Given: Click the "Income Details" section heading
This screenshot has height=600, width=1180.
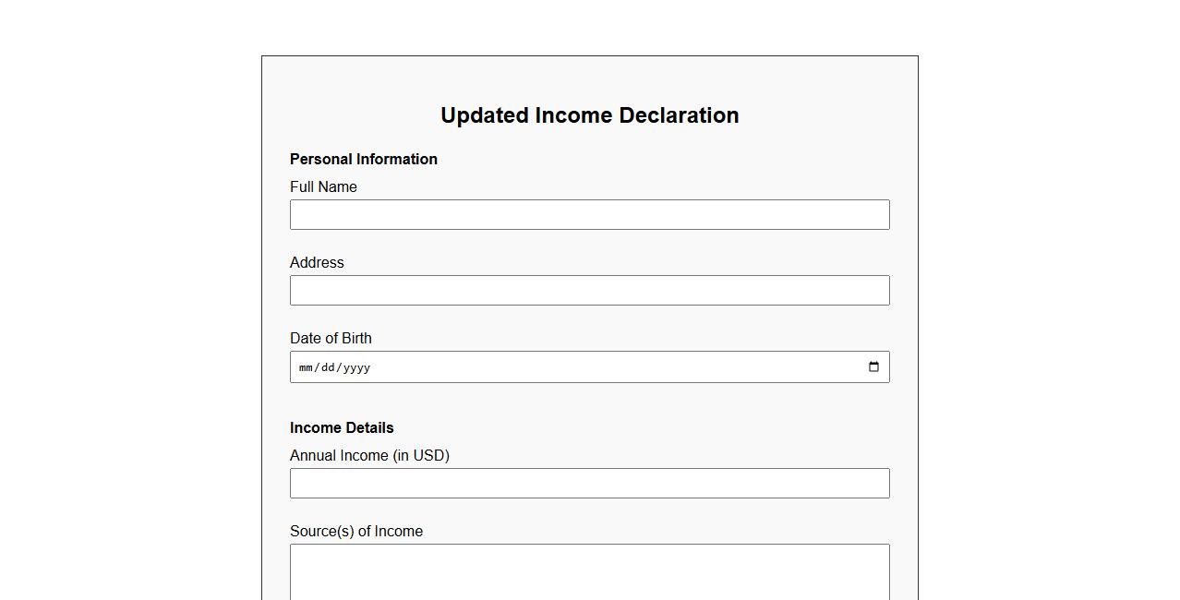Looking at the screenshot, I should 342,428.
